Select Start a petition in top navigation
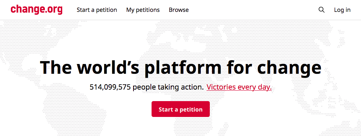 [97, 10]
